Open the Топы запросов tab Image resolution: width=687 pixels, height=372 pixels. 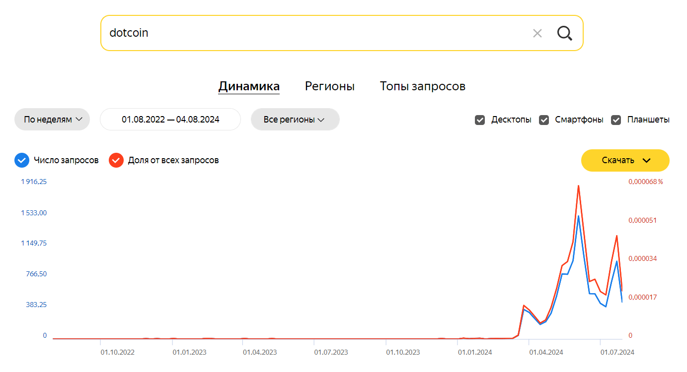[422, 86]
